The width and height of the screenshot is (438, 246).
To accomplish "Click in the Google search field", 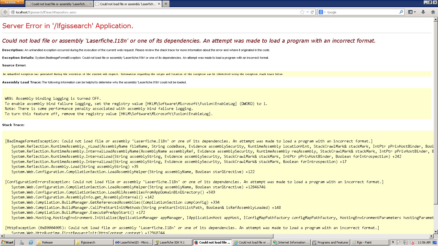I will click(x=361, y=12).
